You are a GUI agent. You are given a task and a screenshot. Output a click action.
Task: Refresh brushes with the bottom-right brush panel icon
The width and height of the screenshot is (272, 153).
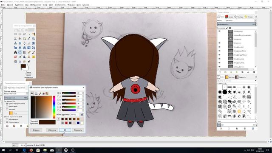tap(253, 128)
